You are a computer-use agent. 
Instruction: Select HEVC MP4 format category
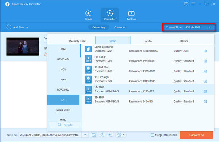[63, 59]
